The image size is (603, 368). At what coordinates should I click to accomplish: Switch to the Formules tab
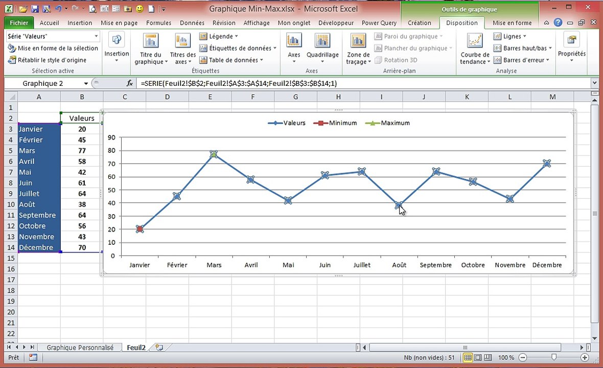[158, 22]
